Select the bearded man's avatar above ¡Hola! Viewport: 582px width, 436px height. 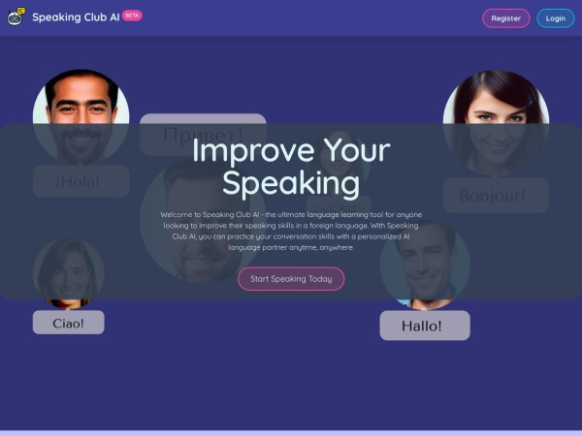(x=81, y=117)
